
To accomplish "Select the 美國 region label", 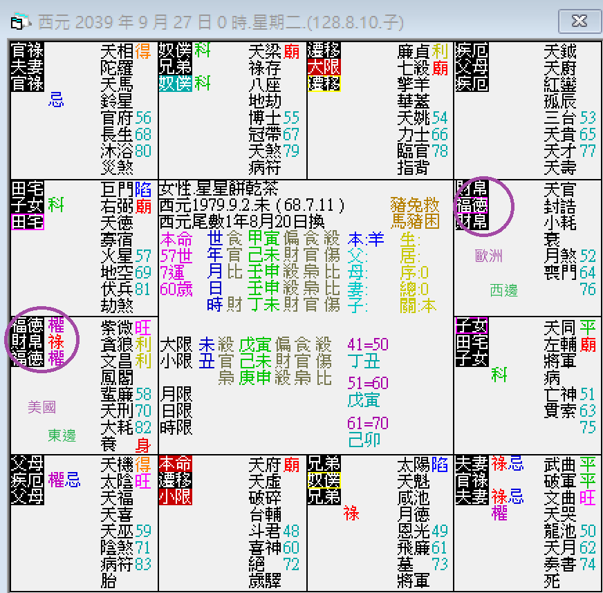I will point(43,408).
